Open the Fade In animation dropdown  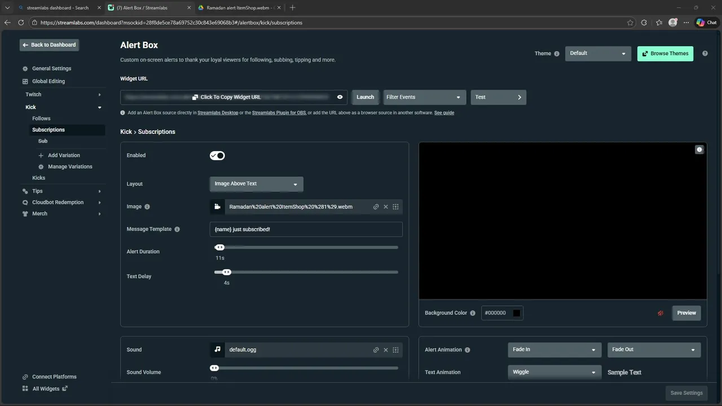pyautogui.click(x=554, y=350)
